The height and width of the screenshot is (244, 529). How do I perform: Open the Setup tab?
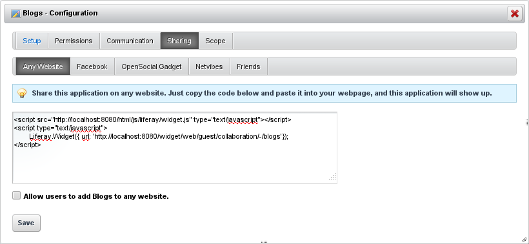point(32,41)
